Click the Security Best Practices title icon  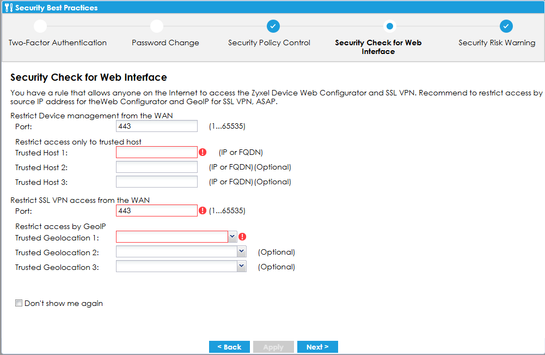coord(8,8)
